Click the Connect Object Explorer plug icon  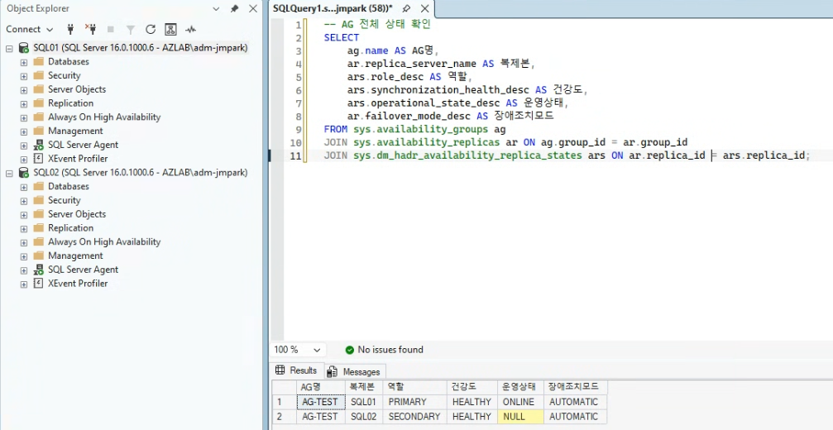[70, 29]
